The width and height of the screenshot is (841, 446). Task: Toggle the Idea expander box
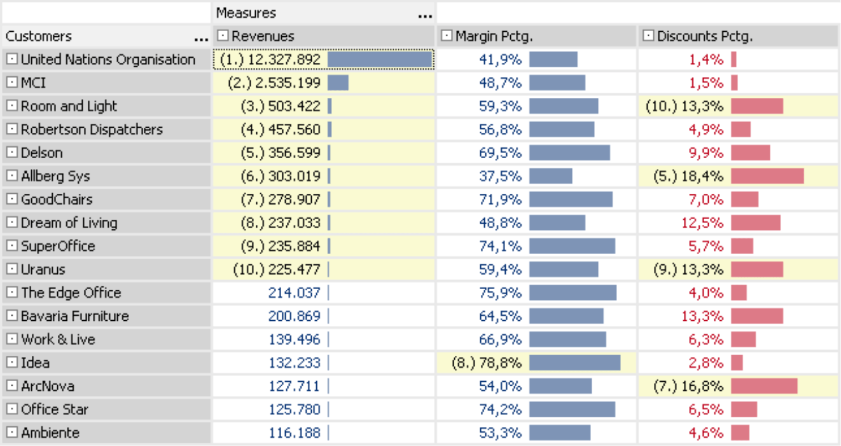click(x=11, y=363)
